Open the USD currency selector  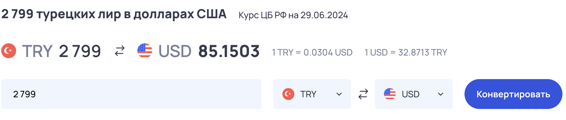point(414,94)
